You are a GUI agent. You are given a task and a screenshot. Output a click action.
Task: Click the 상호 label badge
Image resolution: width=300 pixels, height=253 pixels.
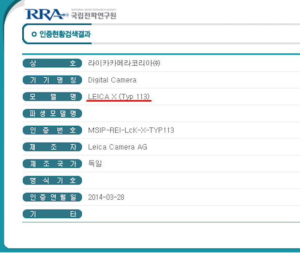[52, 63]
